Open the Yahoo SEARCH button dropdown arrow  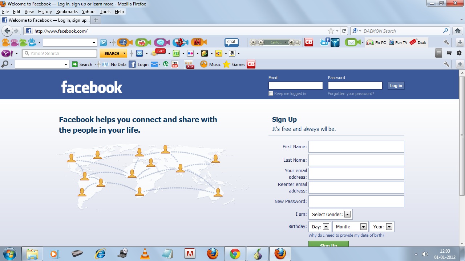pos(125,53)
